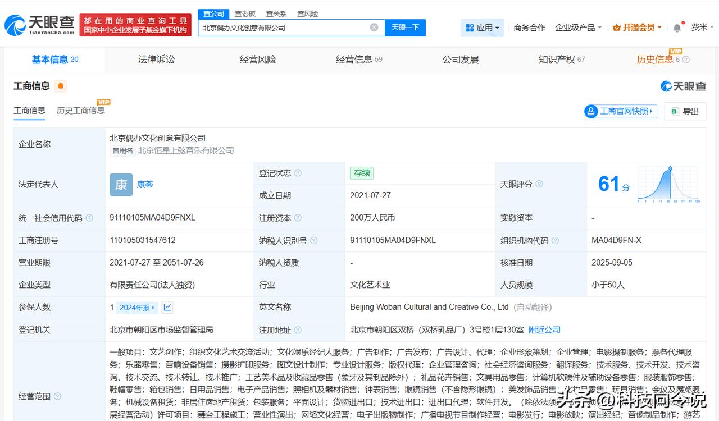Viewport: 719px width, 421px height.
Task: Open legal representative 康荟 profile link
Action: 145,184
